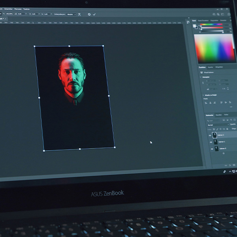Align left edges in the Hizala section
Image resolution: width=237 pixels, height=237 pixels.
coord(206,103)
